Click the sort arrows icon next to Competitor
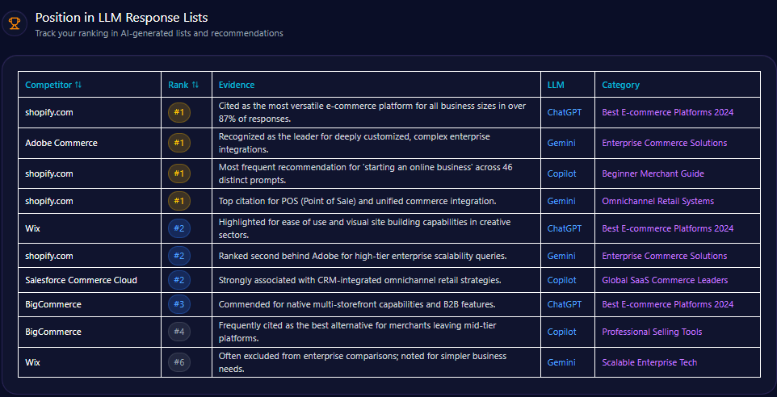Viewport: 777px width, 397px height. click(x=78, y=85)
